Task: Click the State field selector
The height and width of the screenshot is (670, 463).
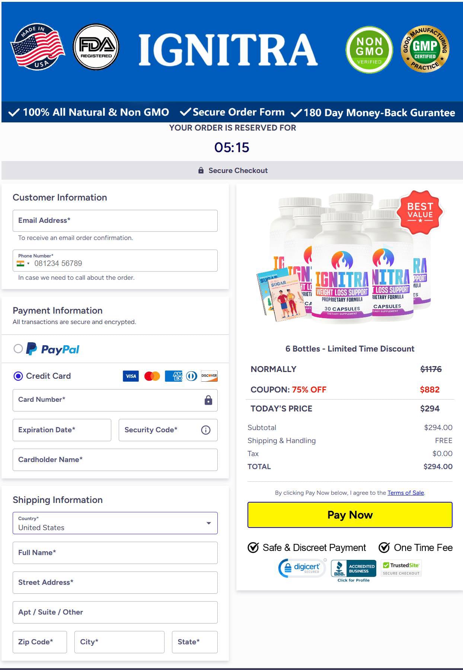Action: [x=195, y=642]
